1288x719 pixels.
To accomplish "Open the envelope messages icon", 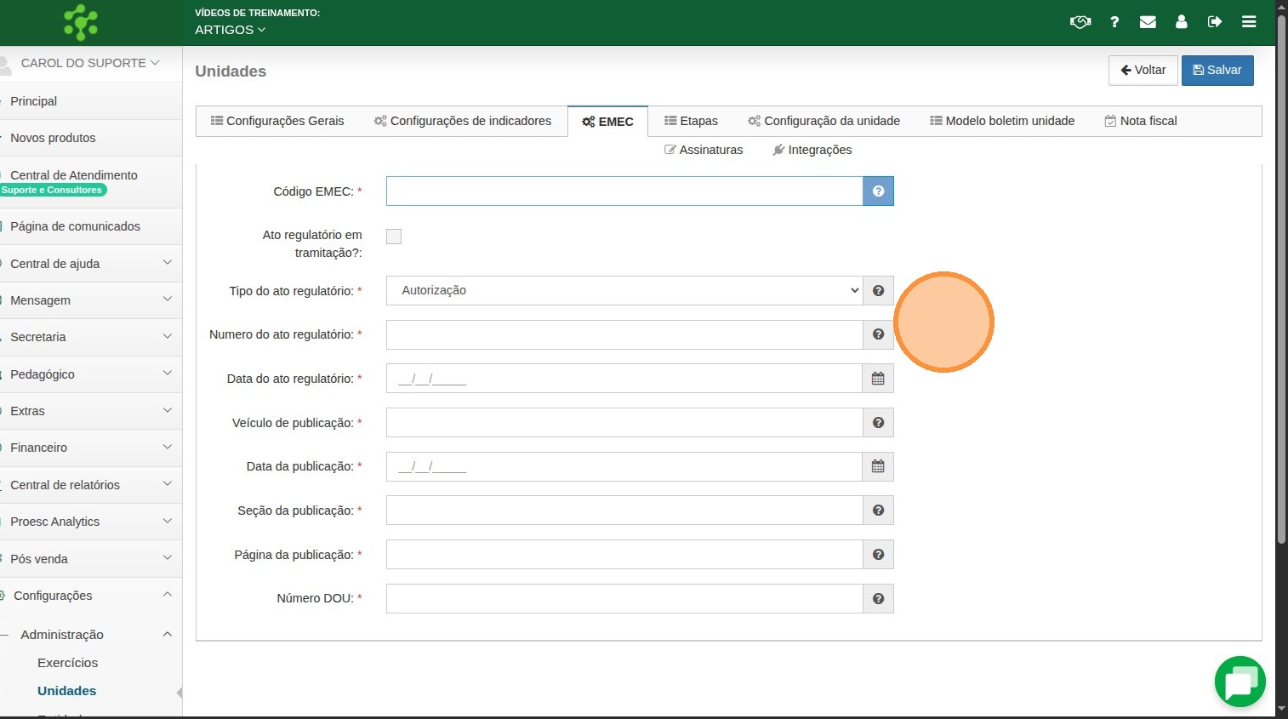I will (1148, 22).
